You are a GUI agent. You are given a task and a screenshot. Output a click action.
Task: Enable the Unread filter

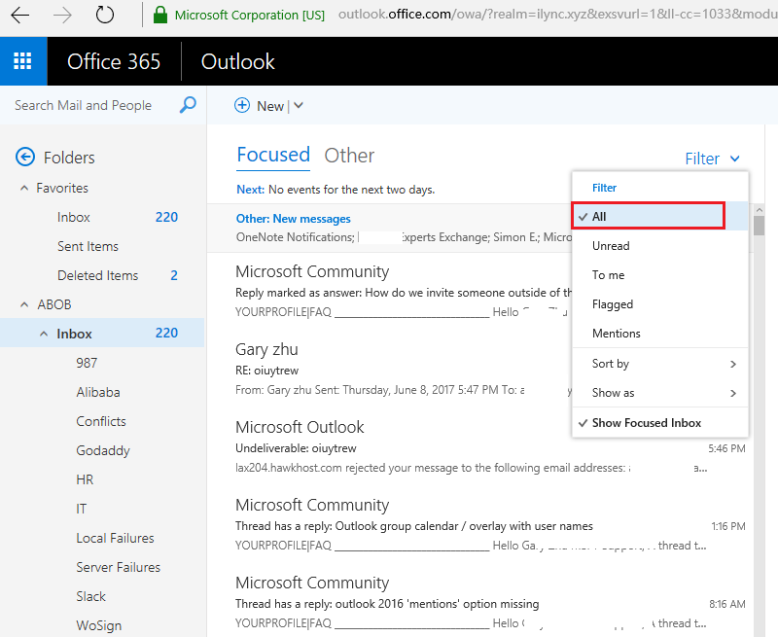coord(611,245)
